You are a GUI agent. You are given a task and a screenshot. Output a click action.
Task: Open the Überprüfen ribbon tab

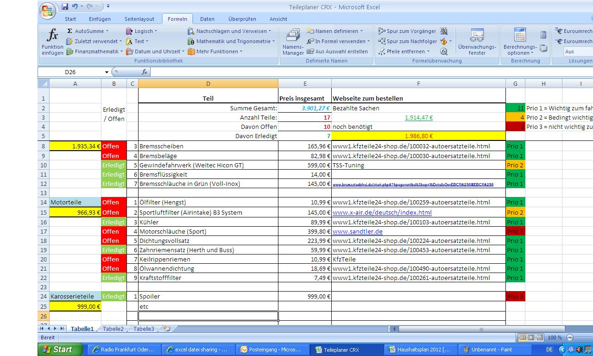pos(242,19)
